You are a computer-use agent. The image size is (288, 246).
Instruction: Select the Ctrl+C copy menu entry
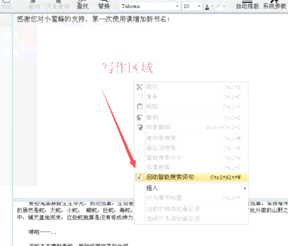point(191,97)
